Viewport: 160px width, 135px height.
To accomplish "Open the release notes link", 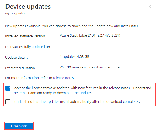I will coord(63,78).
